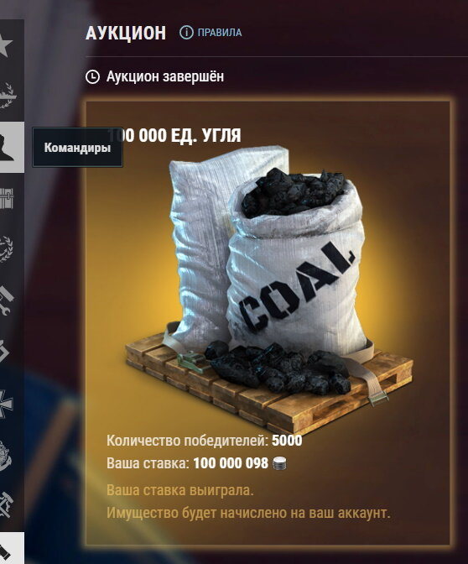The height and width of the screenshot is (564, 468).
Task: Open the iron cross emblem category
Action: [x=5, y=403]
